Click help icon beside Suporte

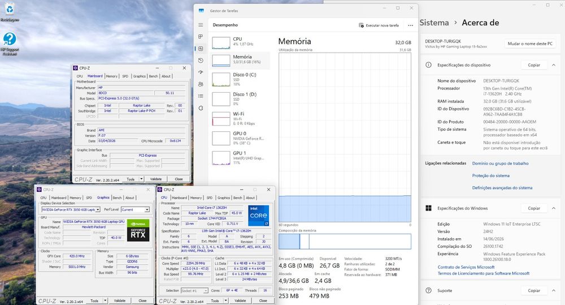point(428,290)
